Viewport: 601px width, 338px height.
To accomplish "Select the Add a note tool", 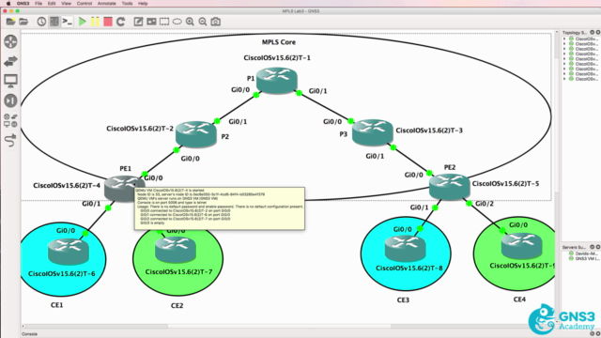I will (138, 22).
